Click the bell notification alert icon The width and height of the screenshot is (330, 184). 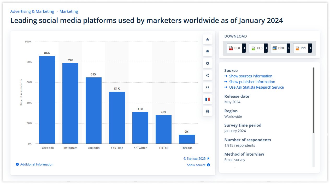click(208, 51)
